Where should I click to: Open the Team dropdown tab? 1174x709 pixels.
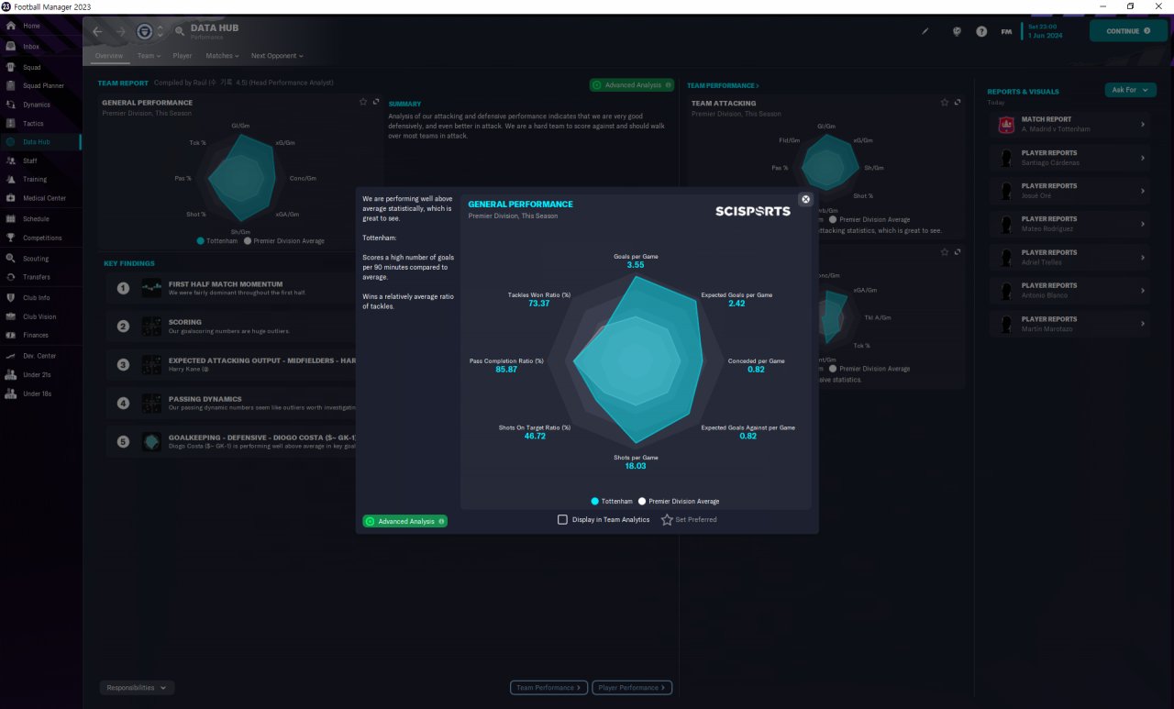point(149,56)
